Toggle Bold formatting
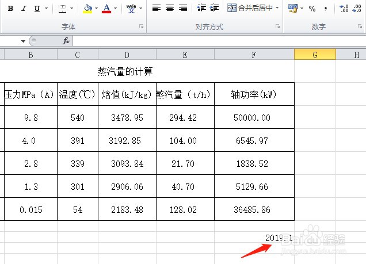The height and width of the screenshot is (264, 366). tap(10, 9)
